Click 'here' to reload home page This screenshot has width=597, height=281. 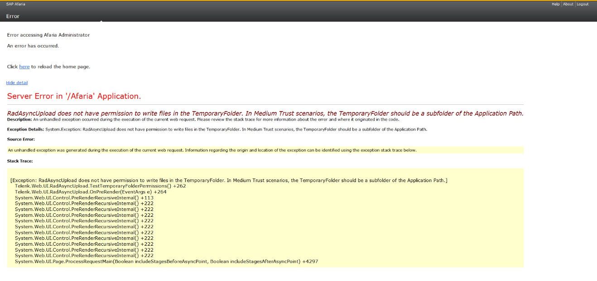pyautogui.click(x=24, y=67)
